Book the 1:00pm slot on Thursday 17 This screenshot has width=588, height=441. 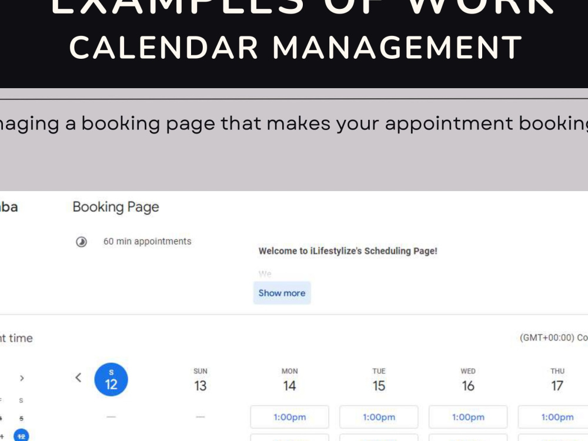[553, 417]
